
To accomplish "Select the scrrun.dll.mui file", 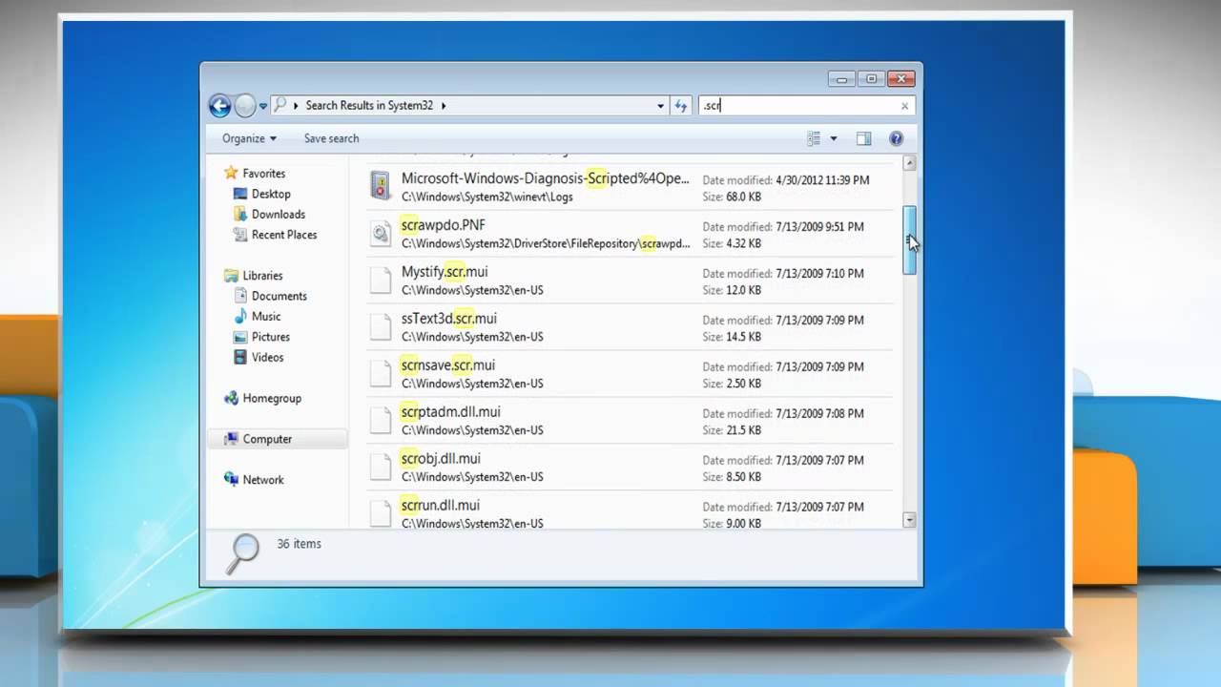I will (x=630, y=510).
